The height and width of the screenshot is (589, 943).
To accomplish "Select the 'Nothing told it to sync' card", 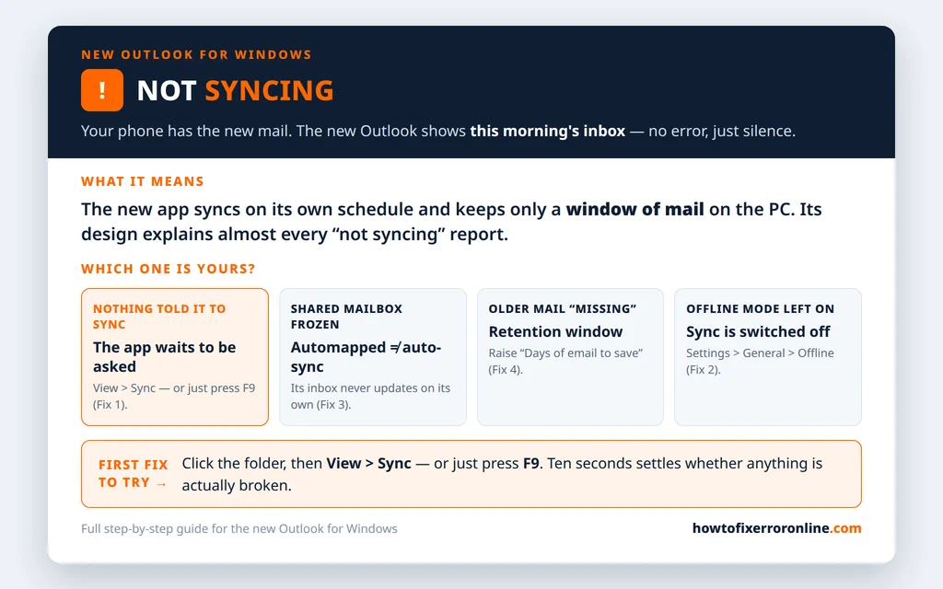I will (x=175, y=357).
